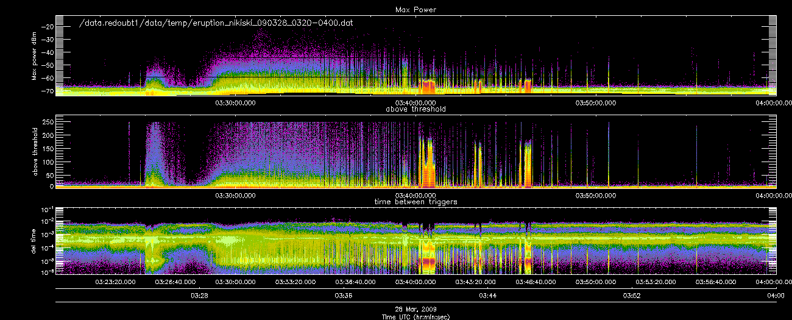The image size is (792, 320).
Task: Click 04:00:00.000 label under Max Power plot
Action: [773, 103]
